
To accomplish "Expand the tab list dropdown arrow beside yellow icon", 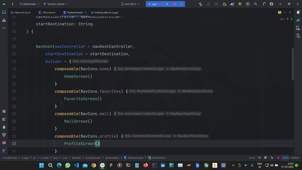I will coord(285,12).
